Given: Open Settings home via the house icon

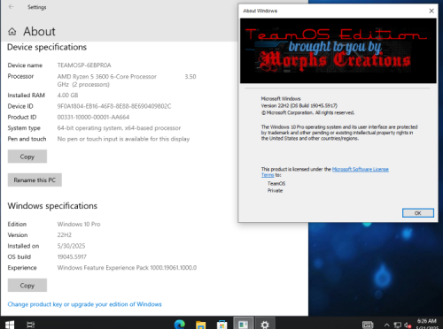Looking at the screenshot, I should coord(12,32).
